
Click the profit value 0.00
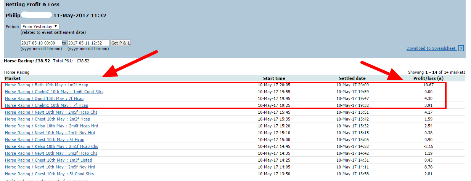[x=428, y=92]
